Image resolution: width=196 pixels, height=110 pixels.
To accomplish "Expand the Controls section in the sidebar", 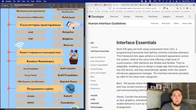I will click(x=89, y=85).
